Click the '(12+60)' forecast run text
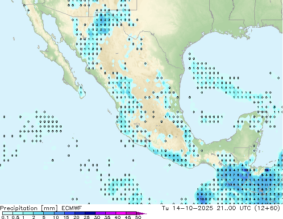This screenshot has height=219, width=283. tap(267, 208)
